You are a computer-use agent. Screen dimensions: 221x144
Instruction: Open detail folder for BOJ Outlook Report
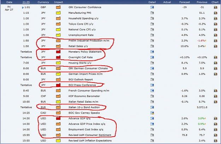[152, 79]
